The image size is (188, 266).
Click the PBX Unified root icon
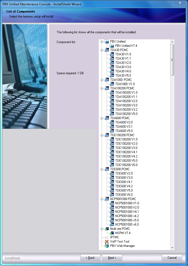click(x=107, y=41)
